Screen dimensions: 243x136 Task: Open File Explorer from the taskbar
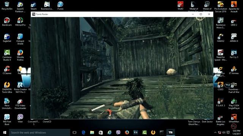click(92, 133)
